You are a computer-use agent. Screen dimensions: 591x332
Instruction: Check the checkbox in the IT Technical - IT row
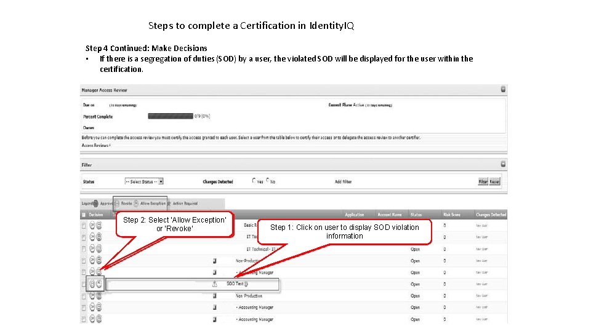pyautogui.click(x=84, y=249)
